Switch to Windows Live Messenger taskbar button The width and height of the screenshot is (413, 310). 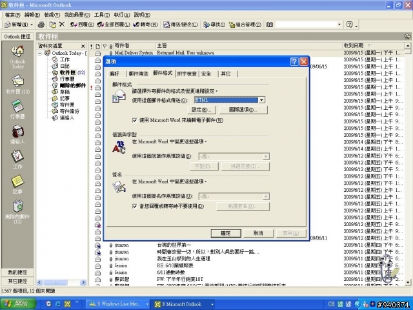117,304
